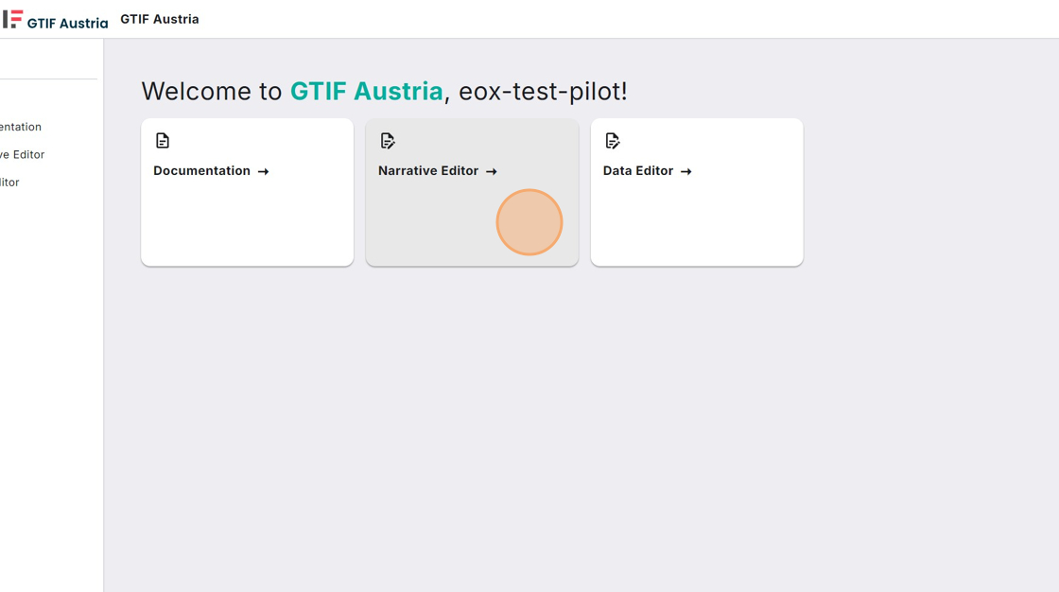Click the pencil-page icon on Narrative Editor card
1059x592 pixels.
click(x=388, y=141)
